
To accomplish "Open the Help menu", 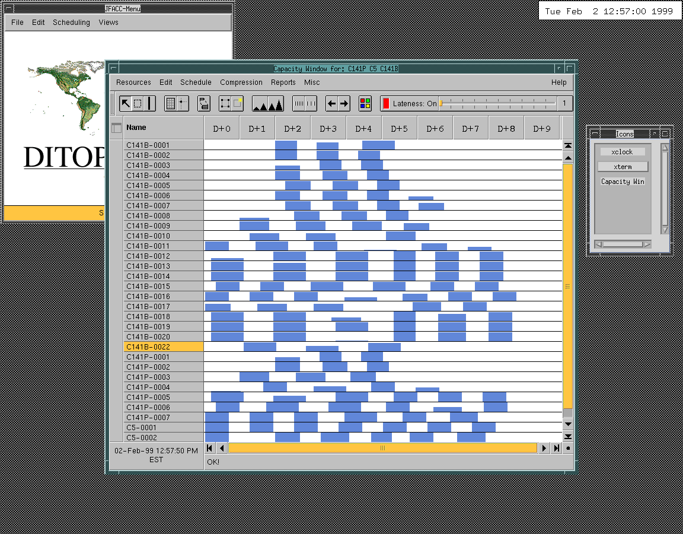I will click(558, 82).
